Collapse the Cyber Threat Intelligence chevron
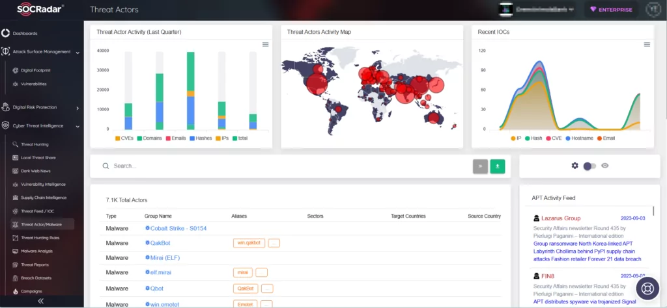Viewport: 667px width, 308px height. click(x=78, y=127)
